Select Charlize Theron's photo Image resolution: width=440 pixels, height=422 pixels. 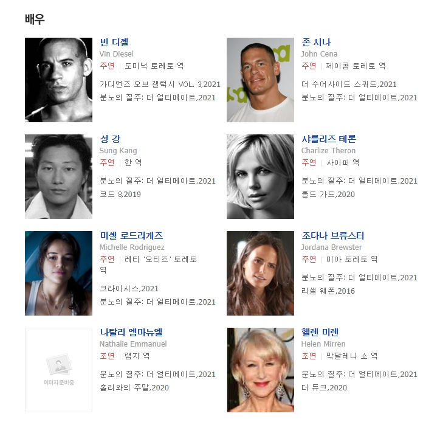coord(260,176)
